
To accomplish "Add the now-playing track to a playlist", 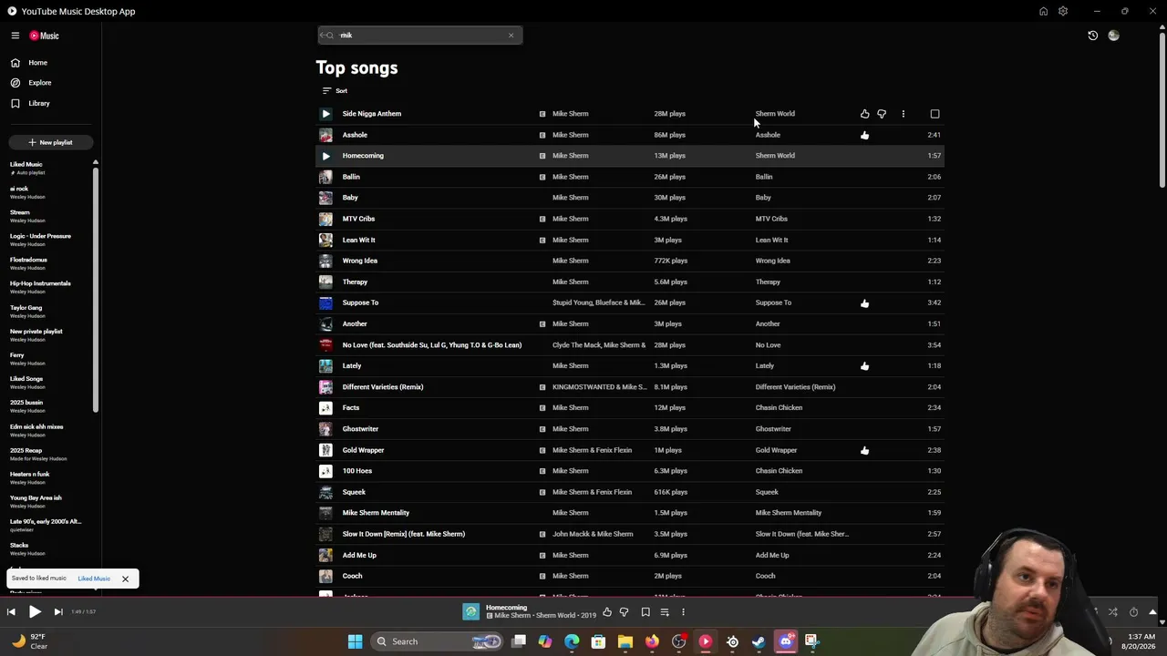I will coord(665,612).
